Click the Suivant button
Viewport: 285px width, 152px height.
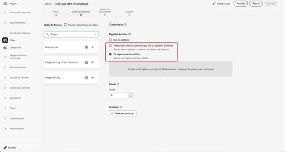(271, 4)
